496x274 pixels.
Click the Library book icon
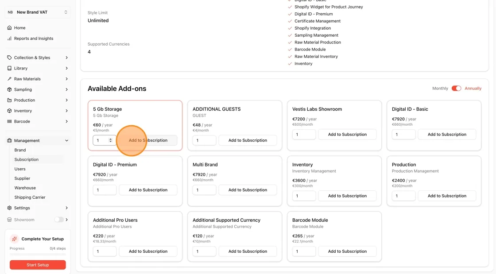point(9,68)
